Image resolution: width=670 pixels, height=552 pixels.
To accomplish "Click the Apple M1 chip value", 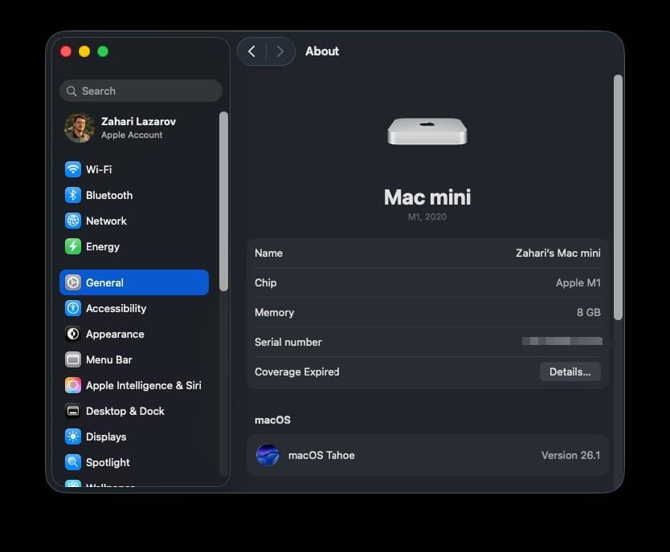I will [578, 283].
